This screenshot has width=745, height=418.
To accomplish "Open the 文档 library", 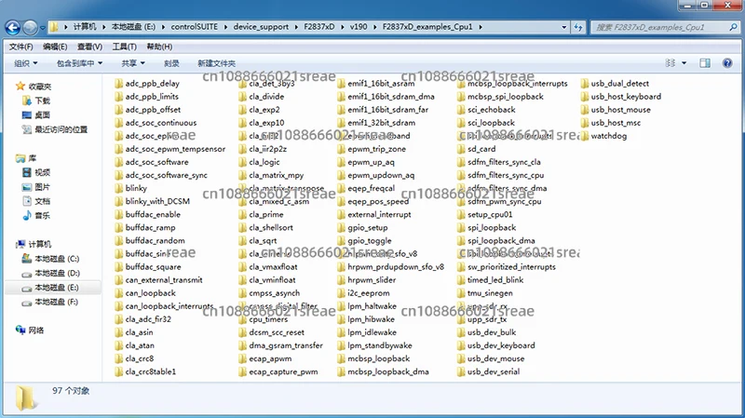I will click(42, 201).
